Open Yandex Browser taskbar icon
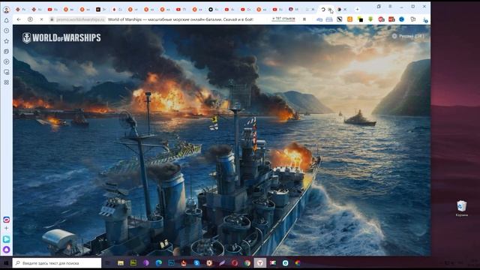The image size is (480, 270). pos(260,263)
